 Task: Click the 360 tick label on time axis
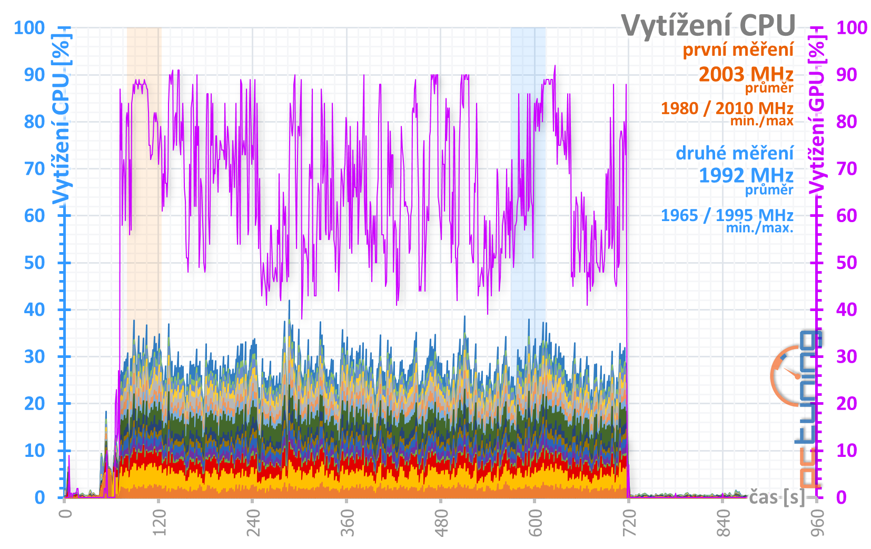coord(347,522)
